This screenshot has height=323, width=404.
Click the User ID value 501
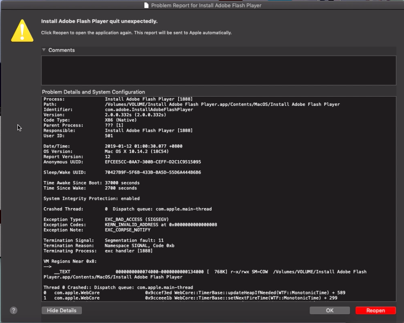click(x=109, y=136)
